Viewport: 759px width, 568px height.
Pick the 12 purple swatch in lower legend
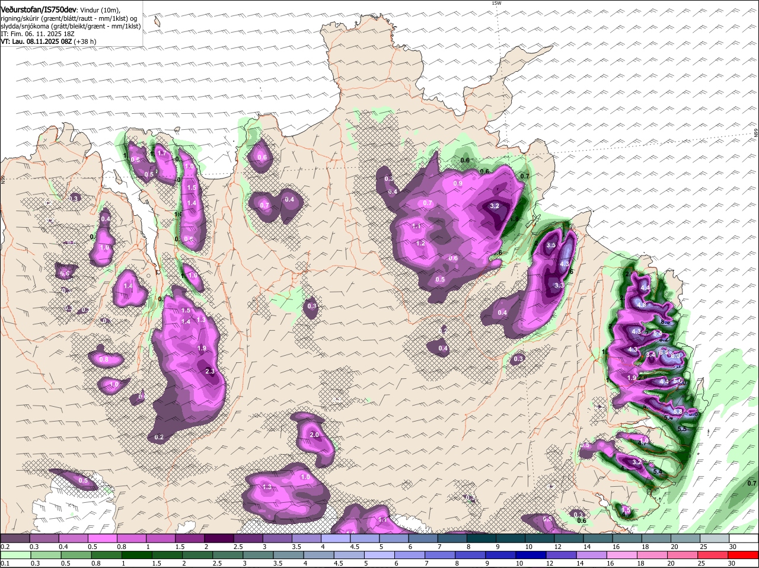tap(562, 555)
